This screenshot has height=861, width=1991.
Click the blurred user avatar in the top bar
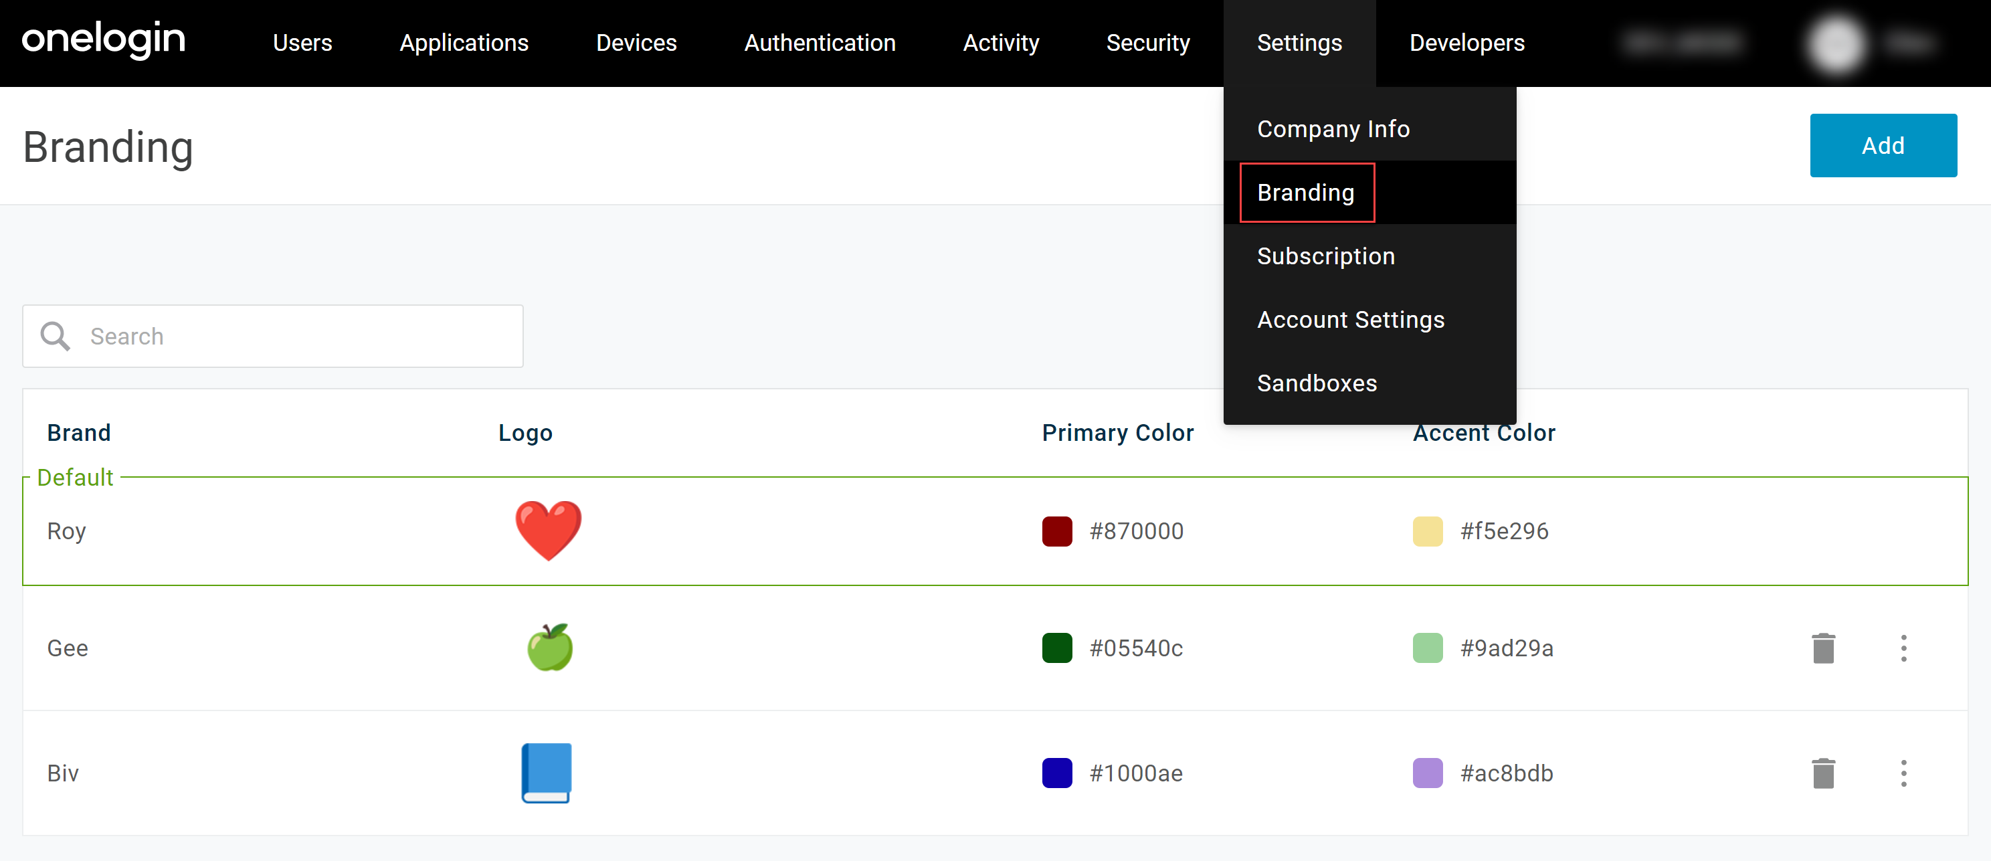(x=1837, y=43)
